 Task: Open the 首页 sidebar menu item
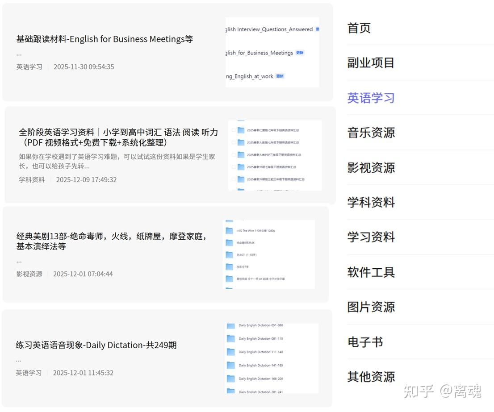(x=359, y=28)
